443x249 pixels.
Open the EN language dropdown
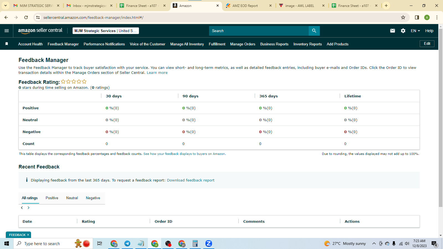point(415,31)
